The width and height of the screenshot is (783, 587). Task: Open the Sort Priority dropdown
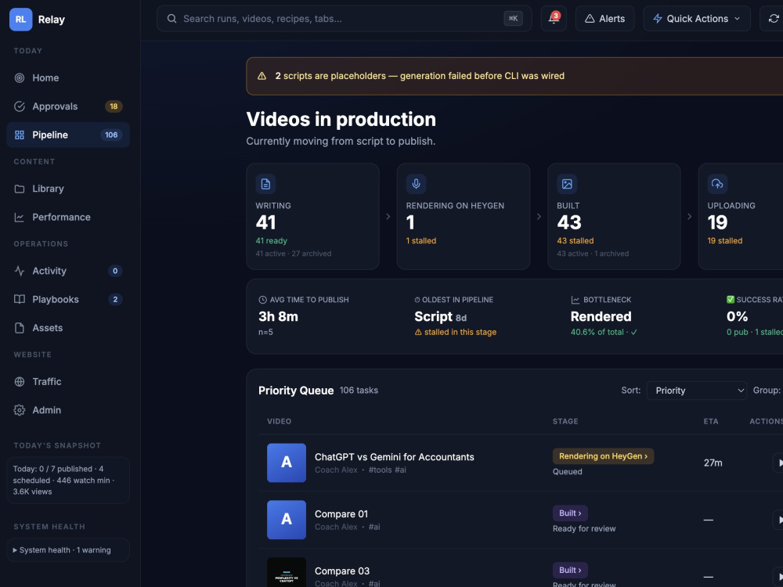[x=697, y=391]
